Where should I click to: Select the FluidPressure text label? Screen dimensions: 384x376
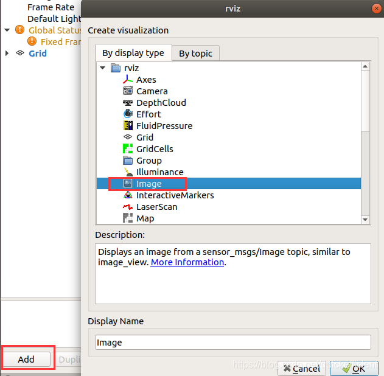coord(164,126)
